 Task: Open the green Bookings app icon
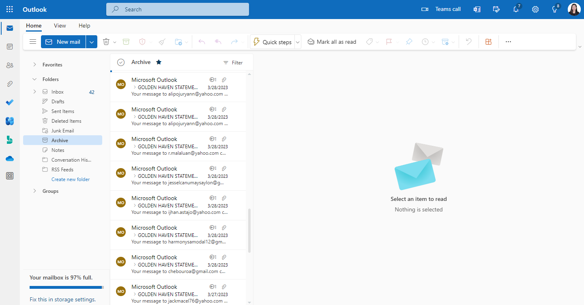pyautogui.click(x=10, y=140)
